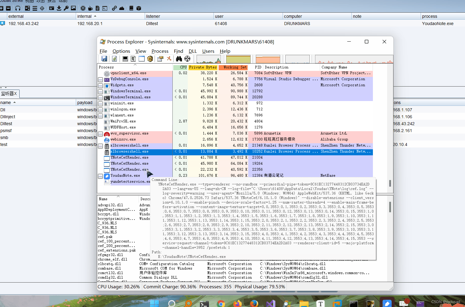Toggle lower pane display icon
Viewport: 465px width, 307px height.
pyautogui.click(x=142, y=59)
